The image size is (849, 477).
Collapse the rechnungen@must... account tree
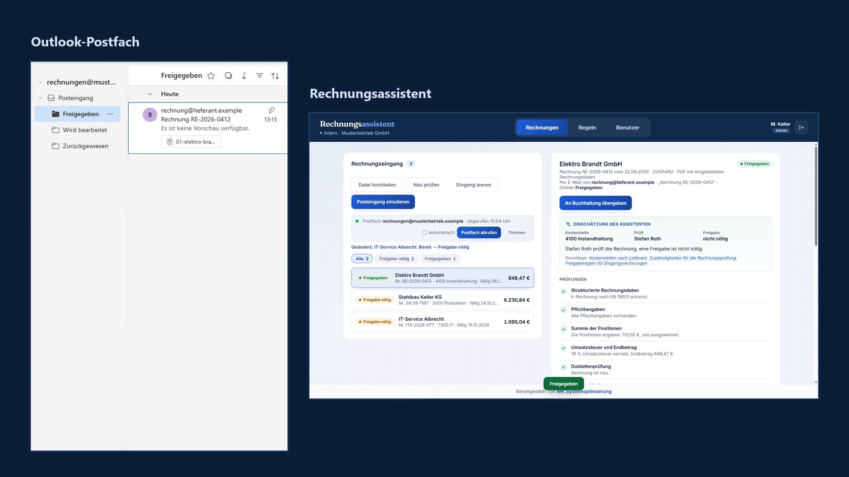coord(40,82)
